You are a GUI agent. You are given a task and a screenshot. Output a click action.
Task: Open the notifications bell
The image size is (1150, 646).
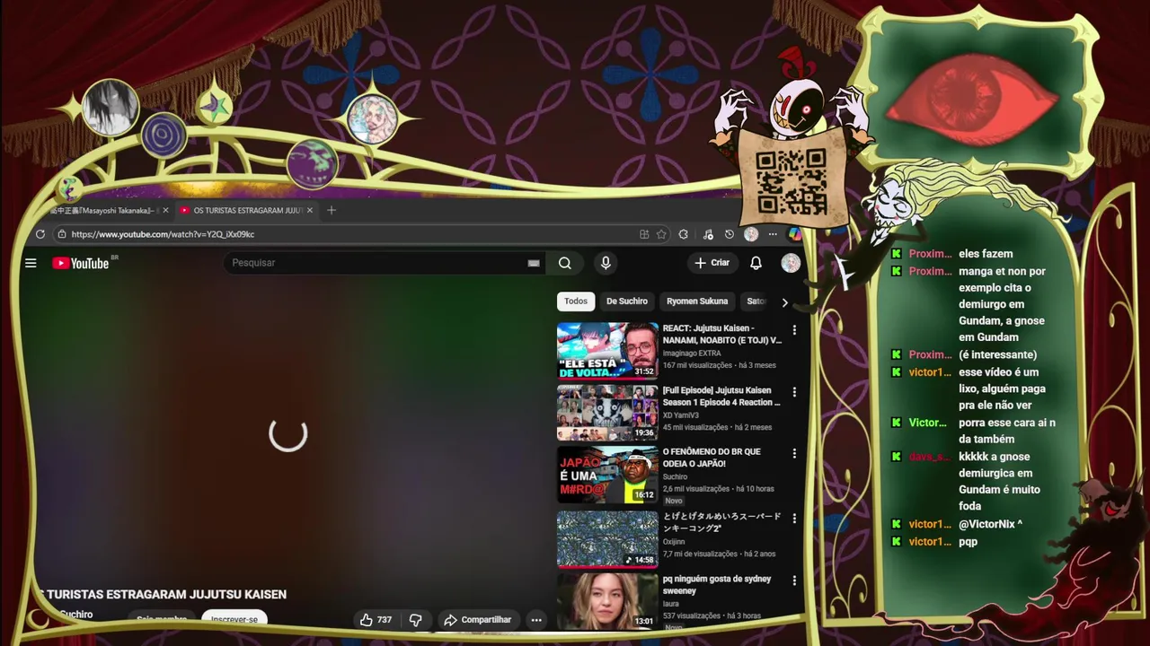click(756, 263)
